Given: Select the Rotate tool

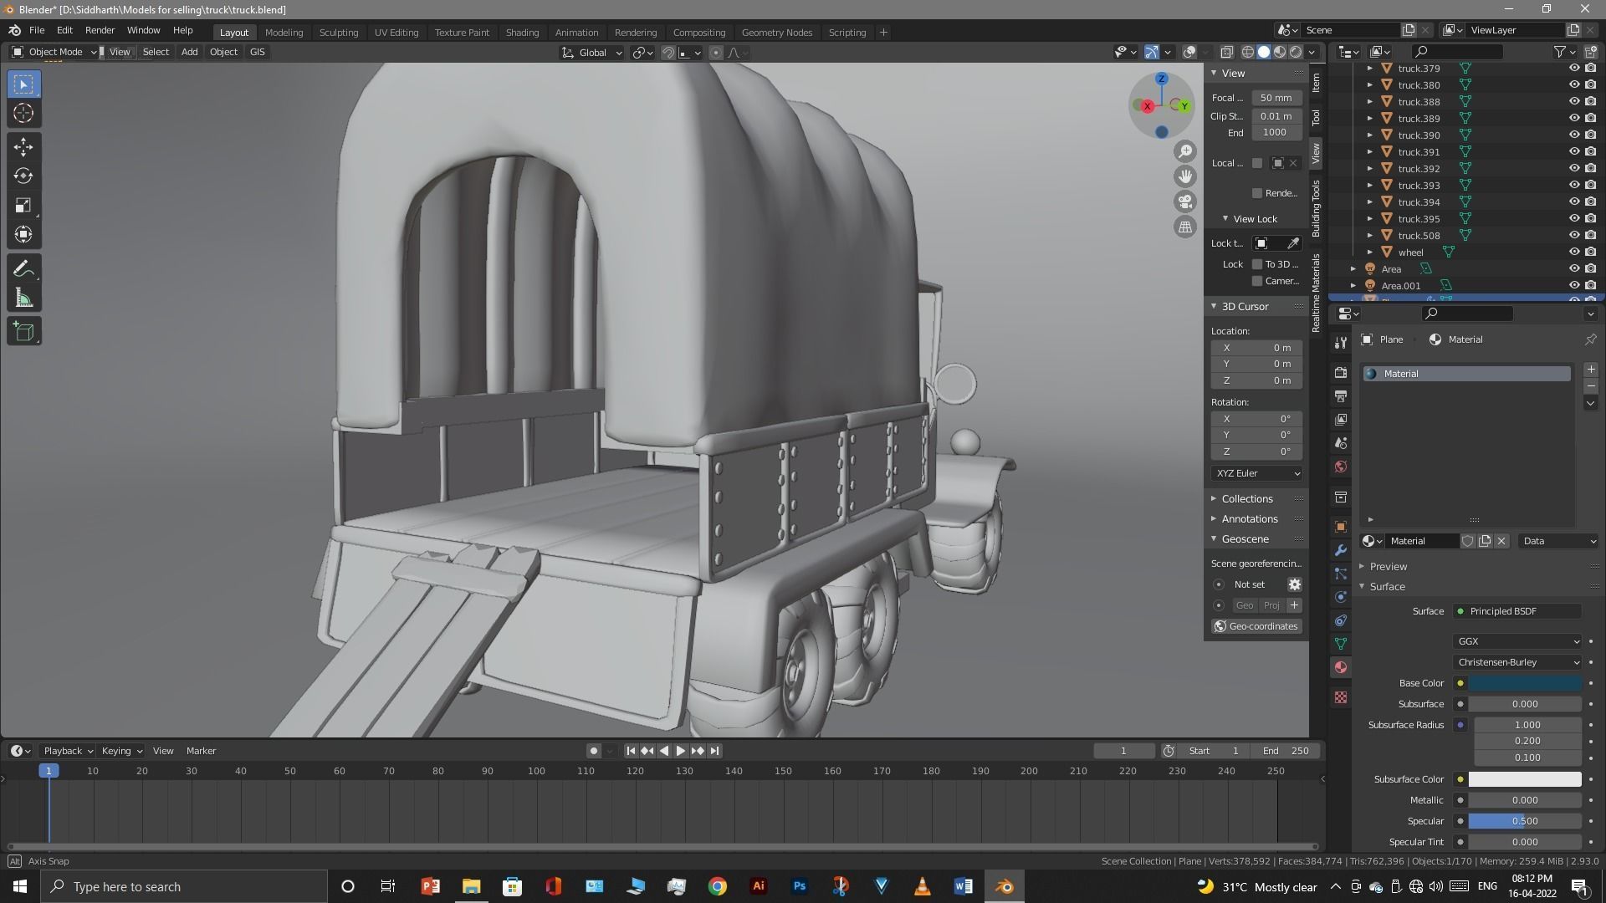Looking at the screenshot, I should point(23,176).
